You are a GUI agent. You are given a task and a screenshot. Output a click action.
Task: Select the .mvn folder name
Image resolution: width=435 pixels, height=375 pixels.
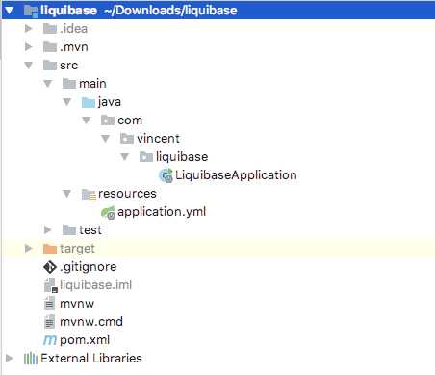click(74, 47)
